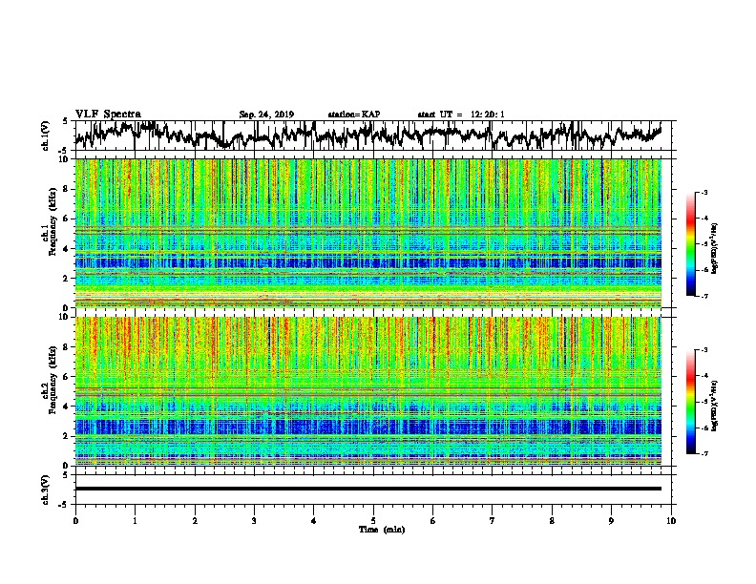The width and height of the screenshot is (756, 584).
Task: Click the "-7" label on ch.2 color scale
Action: (704, 453)
